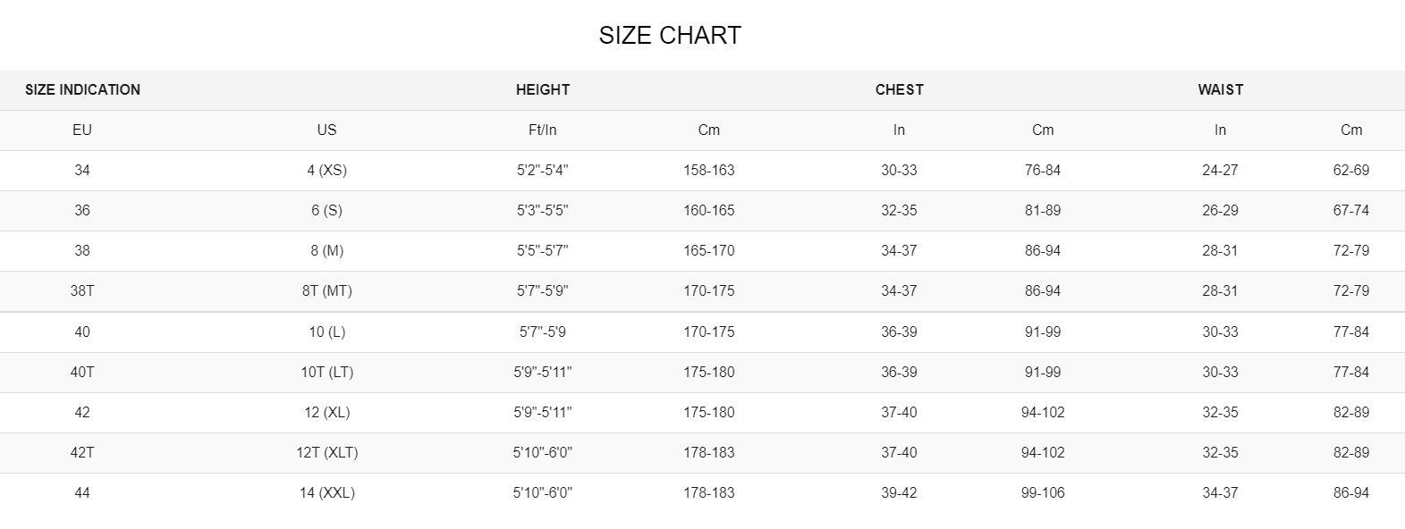Select the 12 (XL) size cell
The height and width of the screenshot is (529, 1405).
tap(326, 412)
